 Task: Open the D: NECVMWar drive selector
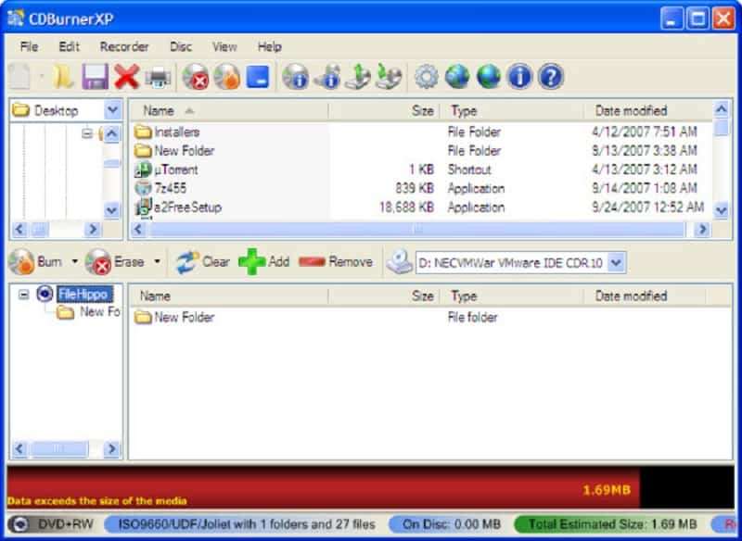click(617, 262)
